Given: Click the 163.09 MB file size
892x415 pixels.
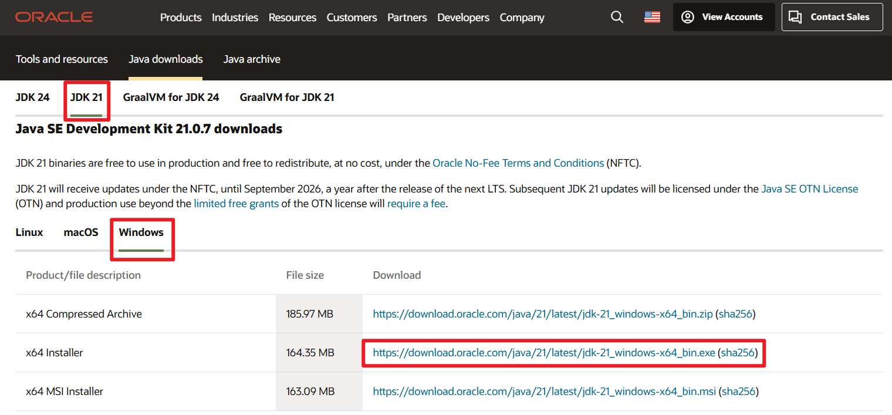Looking at the screenshot, I should [x=310, y=392].
